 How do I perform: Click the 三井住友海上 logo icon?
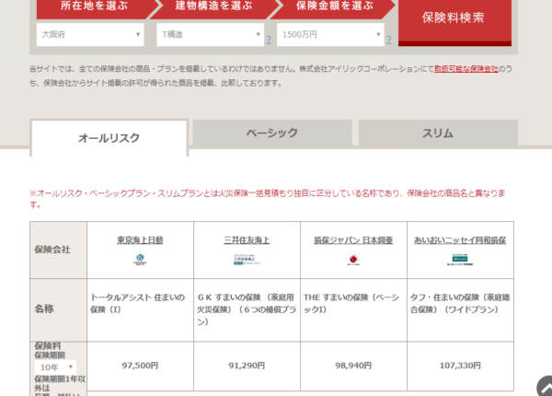pyautogui.click(x=247, y=260)
